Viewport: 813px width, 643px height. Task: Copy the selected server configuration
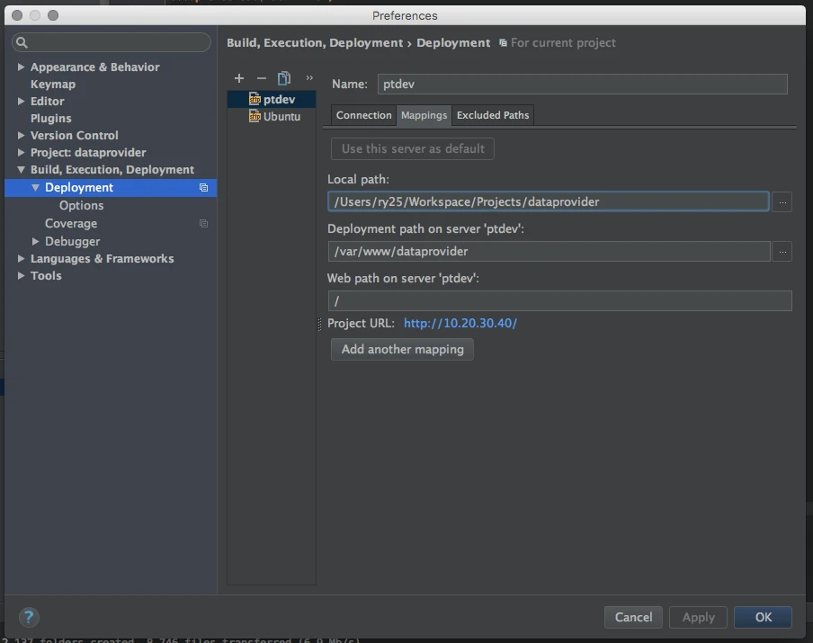pos(284,78)
